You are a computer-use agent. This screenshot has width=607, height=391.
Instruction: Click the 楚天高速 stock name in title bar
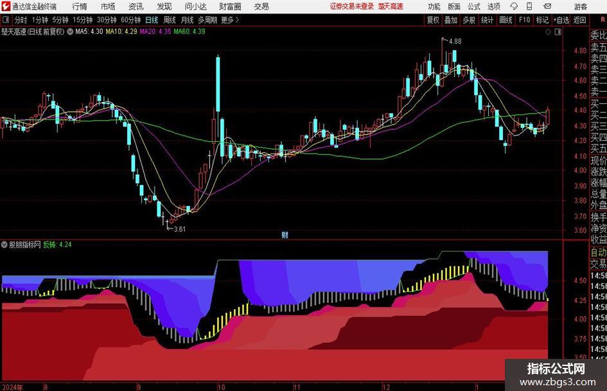(x=391, y=6)
